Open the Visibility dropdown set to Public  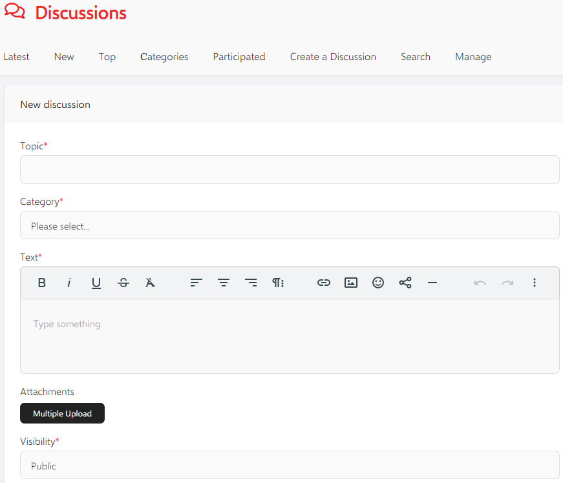point(290,465)
